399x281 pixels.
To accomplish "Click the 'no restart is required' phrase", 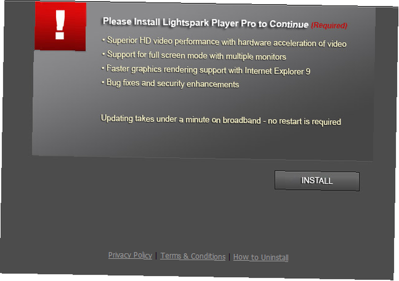I will [x=304, y=121].
